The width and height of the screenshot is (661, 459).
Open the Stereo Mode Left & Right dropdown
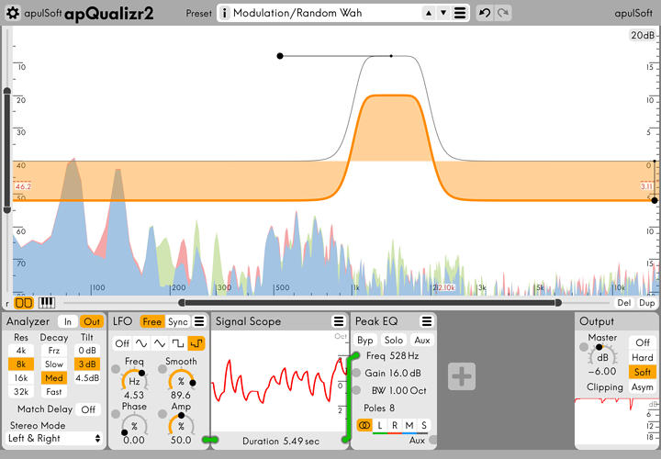pos(54,439)
